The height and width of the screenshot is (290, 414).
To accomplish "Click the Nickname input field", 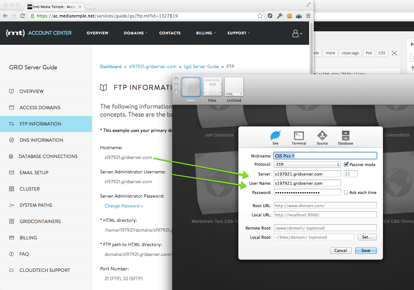I will point(325,156).
